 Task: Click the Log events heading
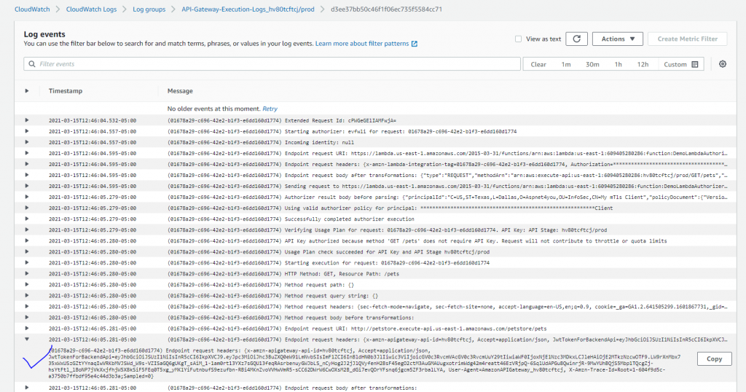tap(44, 34)
